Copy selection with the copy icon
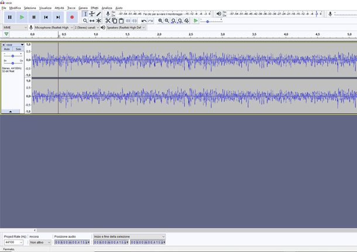Screen dimensions: 357x252 point(115,21)
